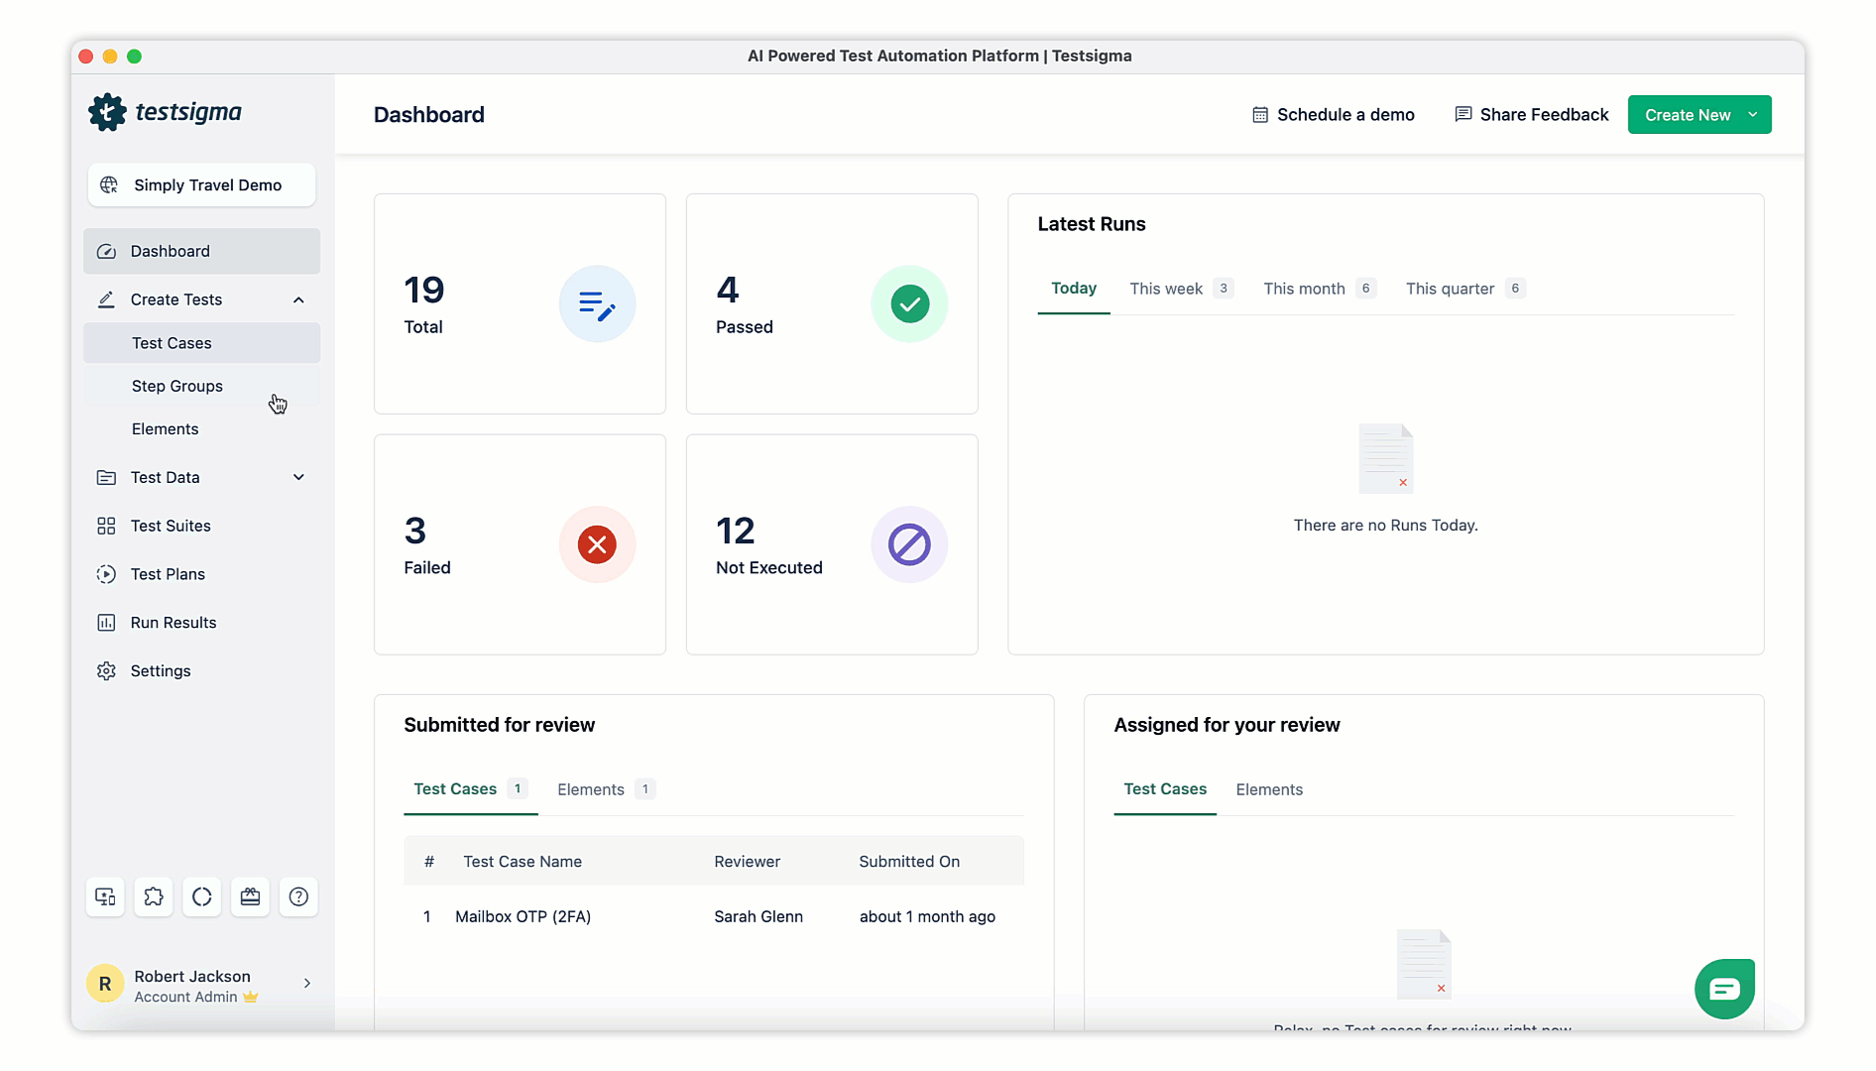This screenshot has height=1071, width=1876.
Task: Click Share Feedback link
Action: coord(1531,115)
